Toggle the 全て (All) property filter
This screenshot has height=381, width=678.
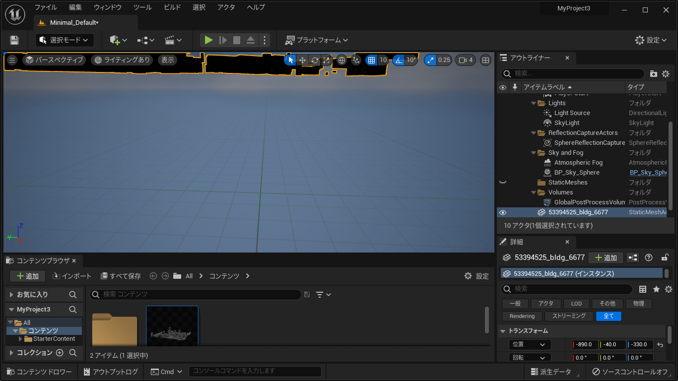coord(609,316)
